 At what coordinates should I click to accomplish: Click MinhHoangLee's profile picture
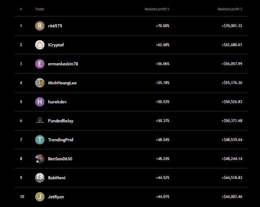(x=40, y=83)
